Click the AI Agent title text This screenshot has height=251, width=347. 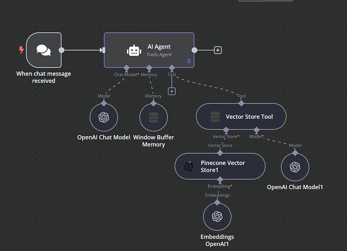click(x=159, y=47)
